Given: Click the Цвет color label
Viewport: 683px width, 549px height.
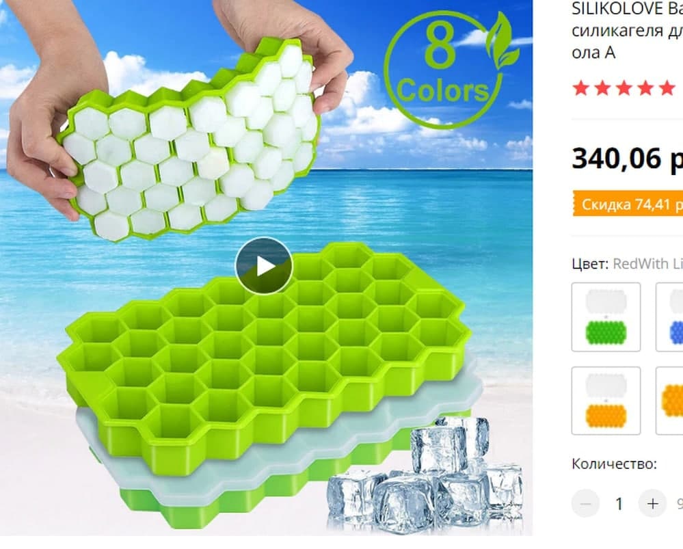Looking at the screenshot, I should 590,264.
